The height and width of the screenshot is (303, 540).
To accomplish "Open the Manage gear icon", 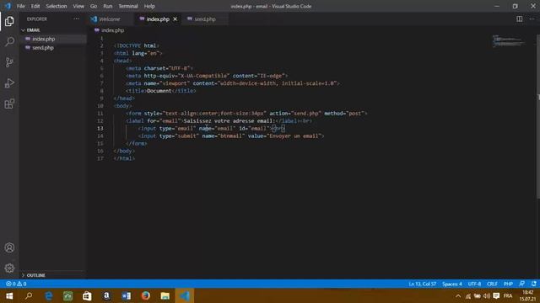I will (9, 268).
